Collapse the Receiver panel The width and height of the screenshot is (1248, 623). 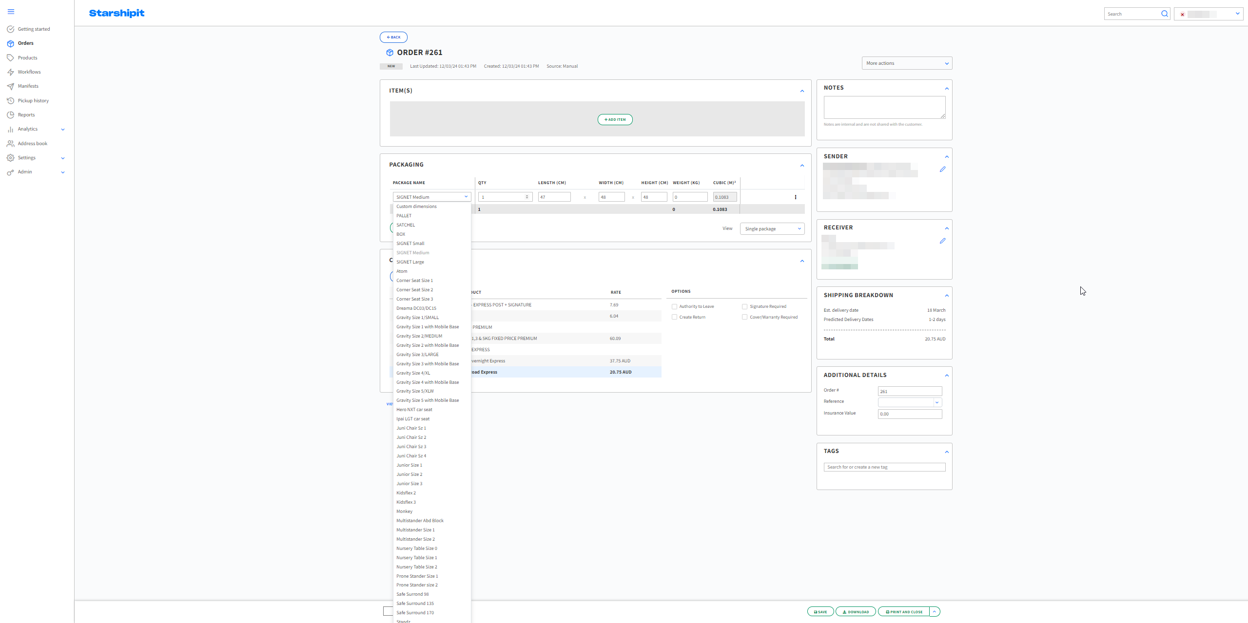point(947,228)
